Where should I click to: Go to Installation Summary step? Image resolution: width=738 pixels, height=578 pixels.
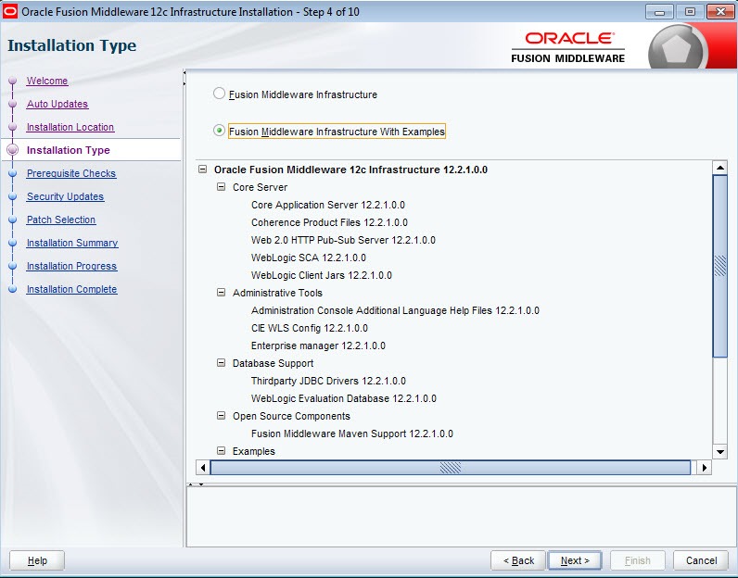click(72, 243)
